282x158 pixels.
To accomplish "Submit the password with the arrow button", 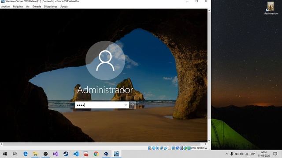I will coord(132,105).
